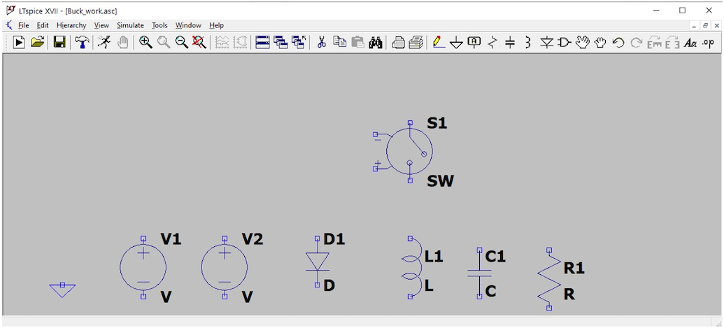The width and height of the screenshot is (724, 328).
Task: Select the R1 resistor symbol on canvas
Action: point(550,278)
